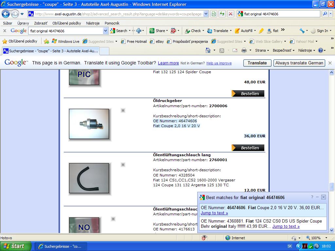Expand the Google Toolbar search box dropdown

click(105, 31)
